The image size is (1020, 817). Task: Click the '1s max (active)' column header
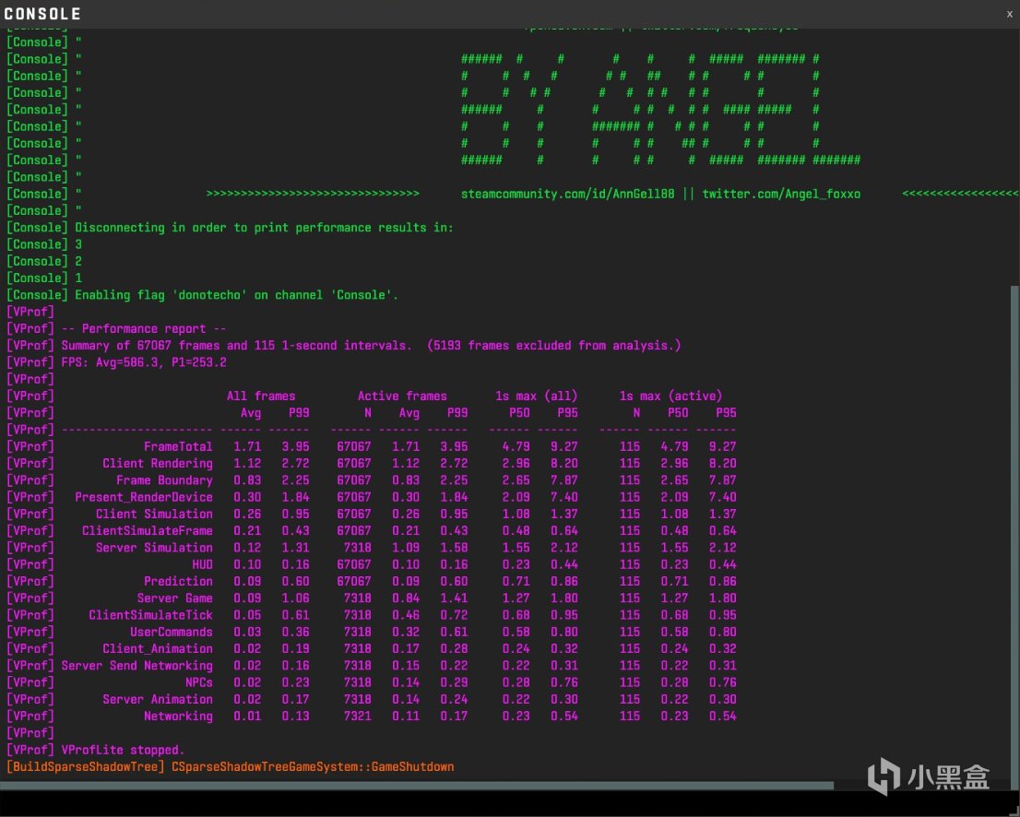tap(670, 397)
